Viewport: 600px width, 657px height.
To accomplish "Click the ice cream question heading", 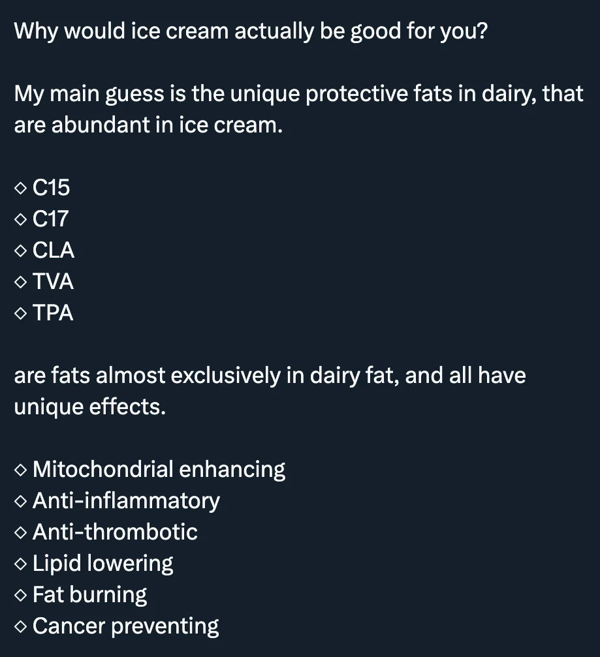I will [251, 31].
